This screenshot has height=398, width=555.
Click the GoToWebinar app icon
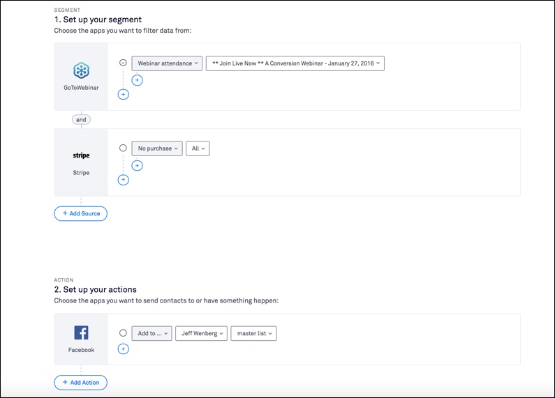coord(81,70)
